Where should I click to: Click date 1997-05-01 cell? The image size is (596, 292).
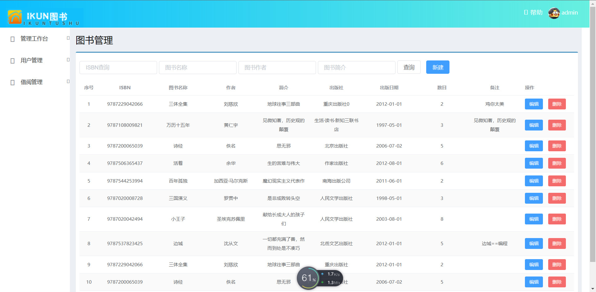pos(389,125)
